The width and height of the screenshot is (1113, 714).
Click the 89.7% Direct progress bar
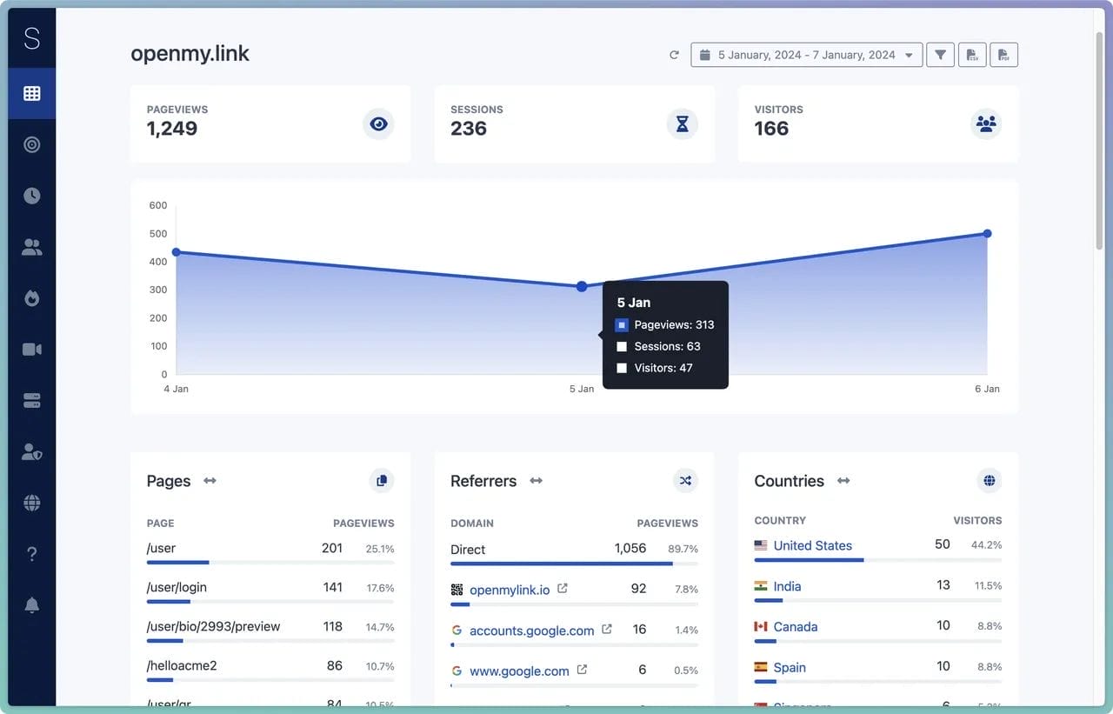pyautogui.click(x=574, y=564)
